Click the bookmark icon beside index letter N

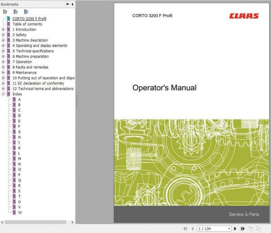tap(14, 164)
